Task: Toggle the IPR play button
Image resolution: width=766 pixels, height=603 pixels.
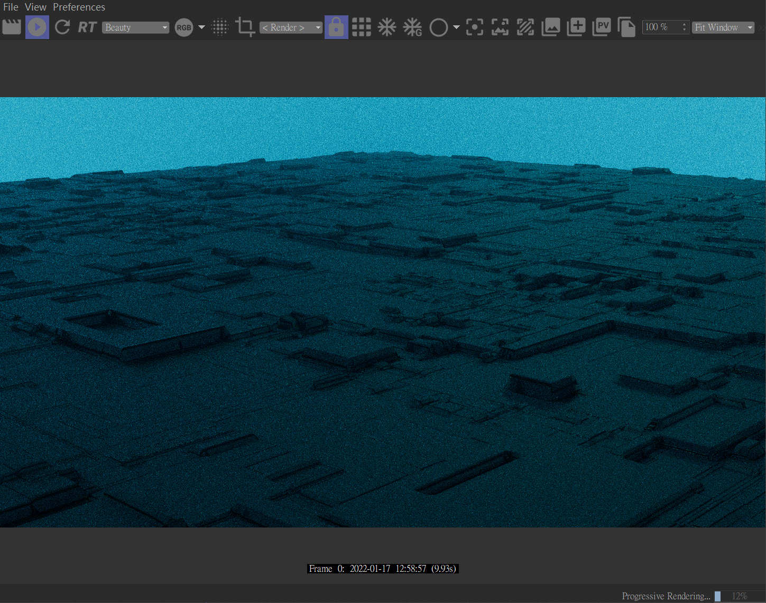Action: [37, 27]
